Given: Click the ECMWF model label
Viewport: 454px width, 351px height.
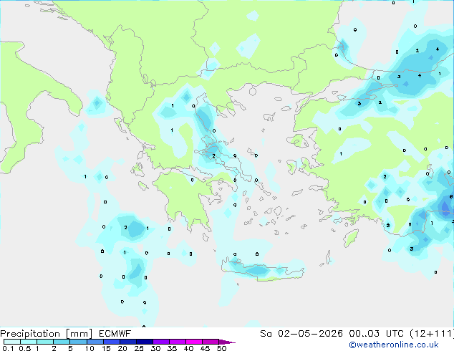Looking at the screenshot, I should coord(115,333).
